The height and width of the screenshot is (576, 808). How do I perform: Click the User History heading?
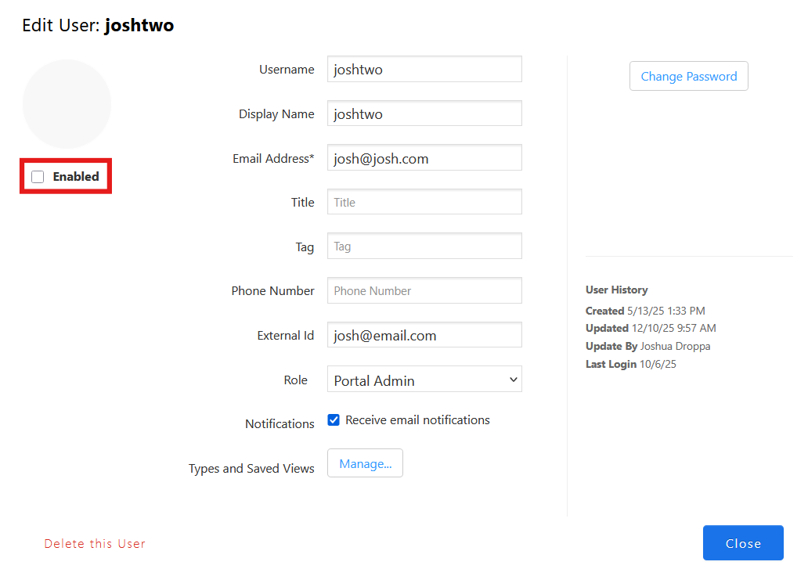(617, 290)
